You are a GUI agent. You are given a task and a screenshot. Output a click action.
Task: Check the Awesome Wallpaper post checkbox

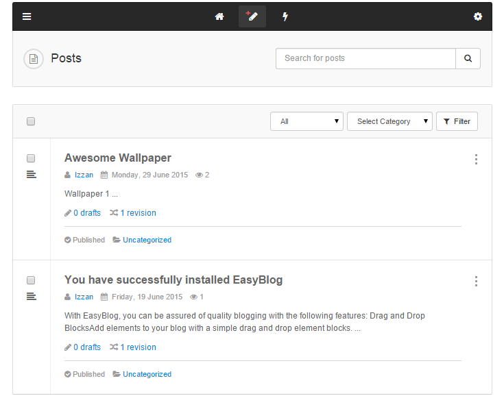point(31,158)
